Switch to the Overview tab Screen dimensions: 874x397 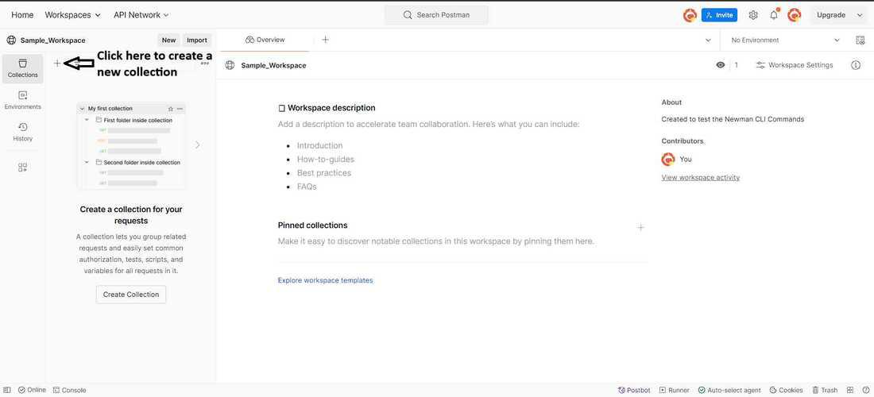point(265,40)
